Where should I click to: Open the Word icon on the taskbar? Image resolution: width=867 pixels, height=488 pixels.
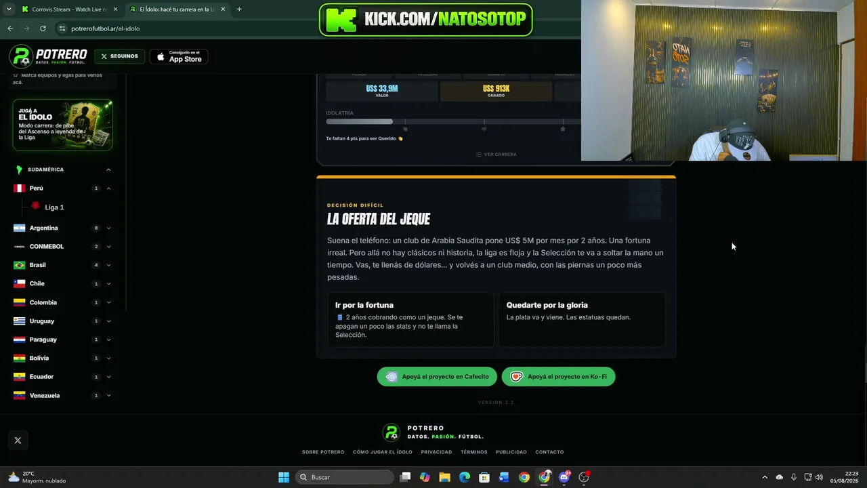(504, 477)
